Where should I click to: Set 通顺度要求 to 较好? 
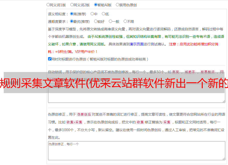96,21
